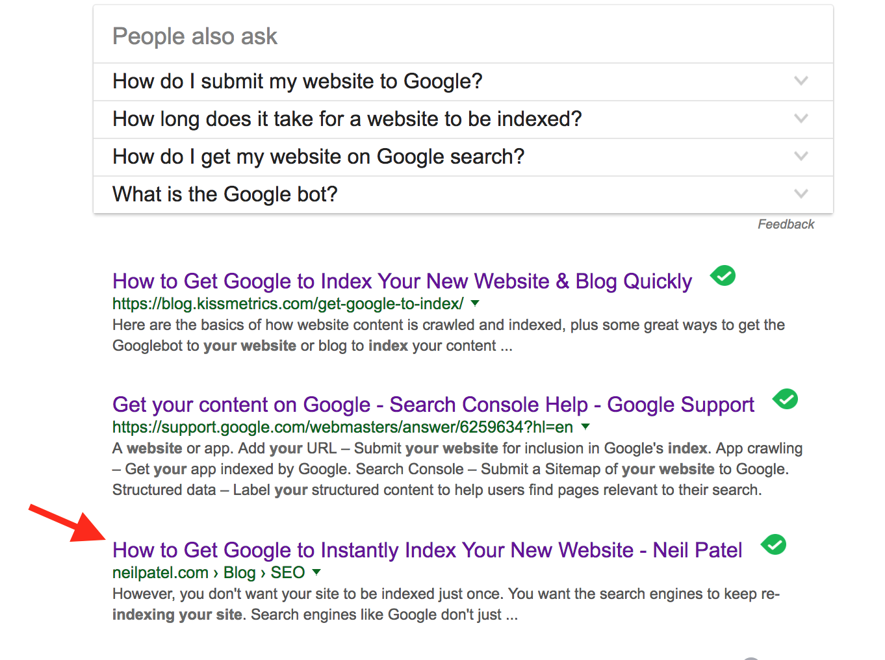The image size is (885, 660).
Task: Click Kissmetrics result snippet about Googlebot
Action: click(x=448, y=335)
